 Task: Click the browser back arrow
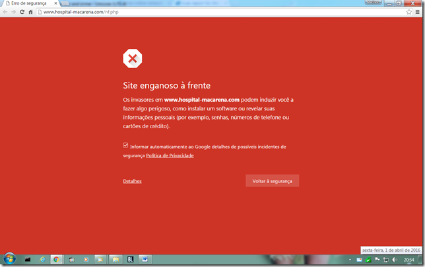point(5,12)
